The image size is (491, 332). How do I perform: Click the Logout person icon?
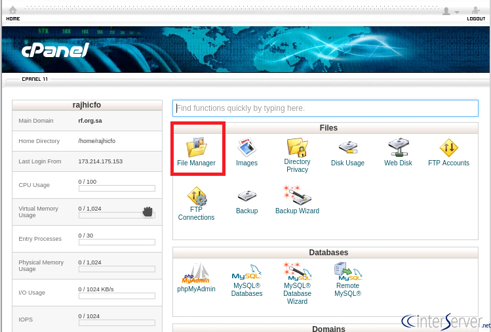pos(476,10)
